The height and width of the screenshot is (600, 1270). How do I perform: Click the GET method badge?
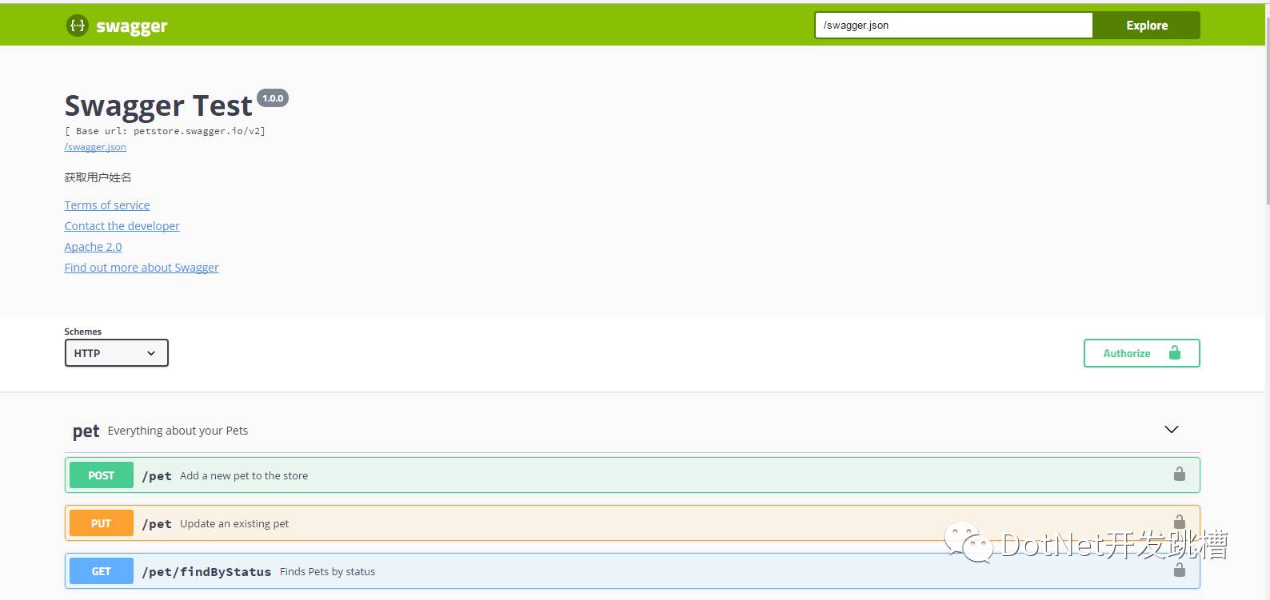[102, 571]
